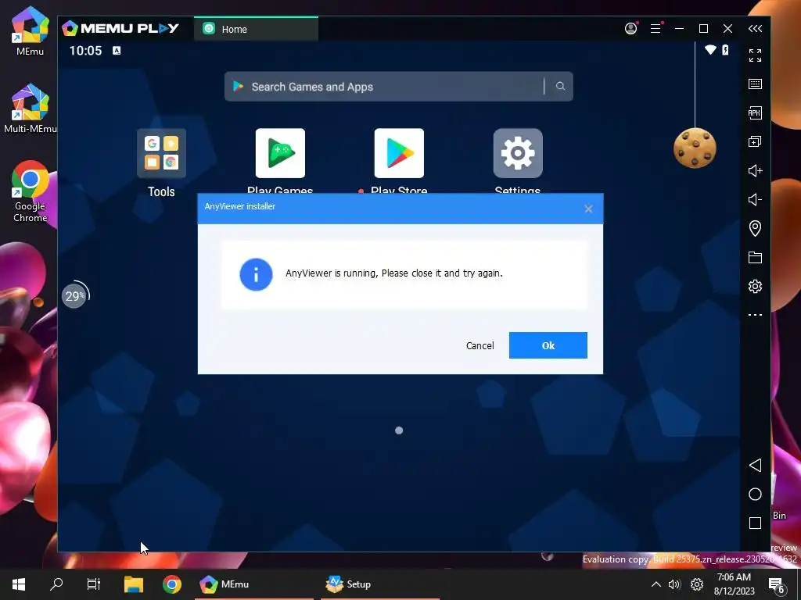Open system tray volume control

674,584
